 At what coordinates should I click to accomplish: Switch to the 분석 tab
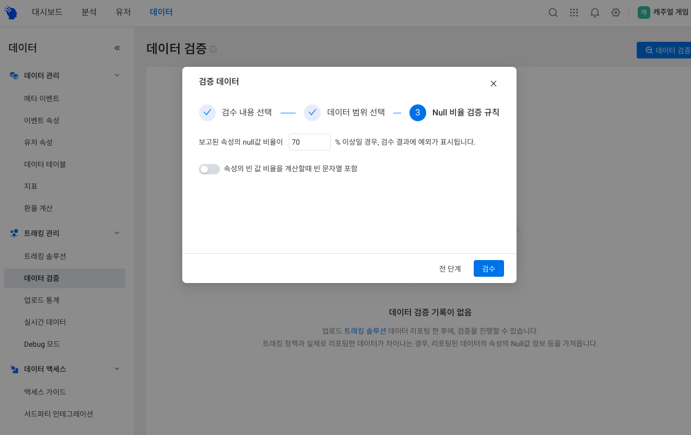[89, 12]
